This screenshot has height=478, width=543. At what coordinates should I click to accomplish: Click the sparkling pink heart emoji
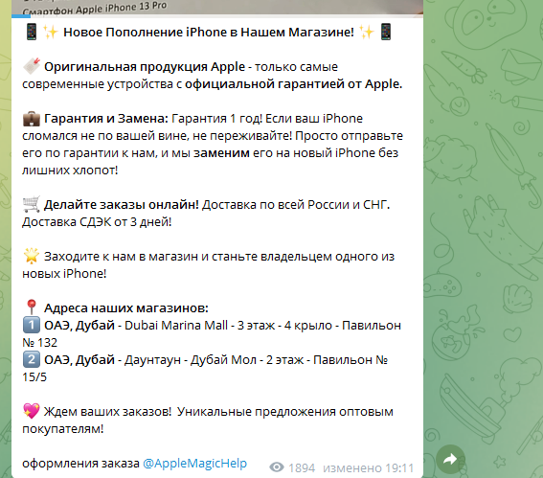32,411
